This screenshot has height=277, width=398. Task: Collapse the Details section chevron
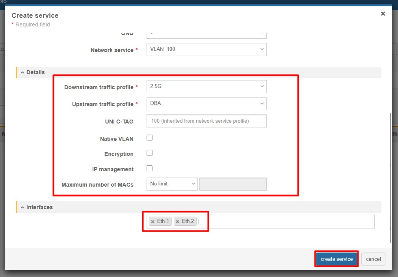click(x=22, y=73)
